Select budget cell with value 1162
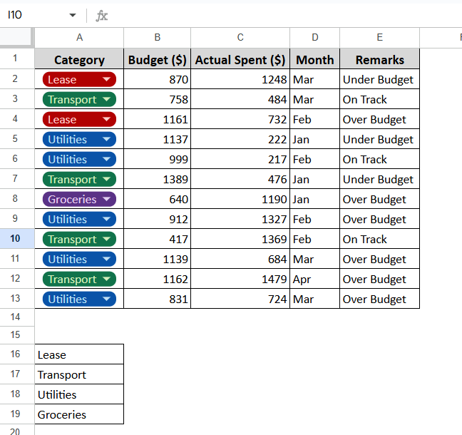This screenshot has width=462, height=435. (x=158, y=279)
